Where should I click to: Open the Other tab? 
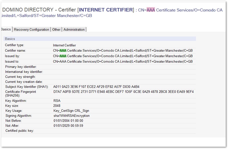tap(56, 29)
